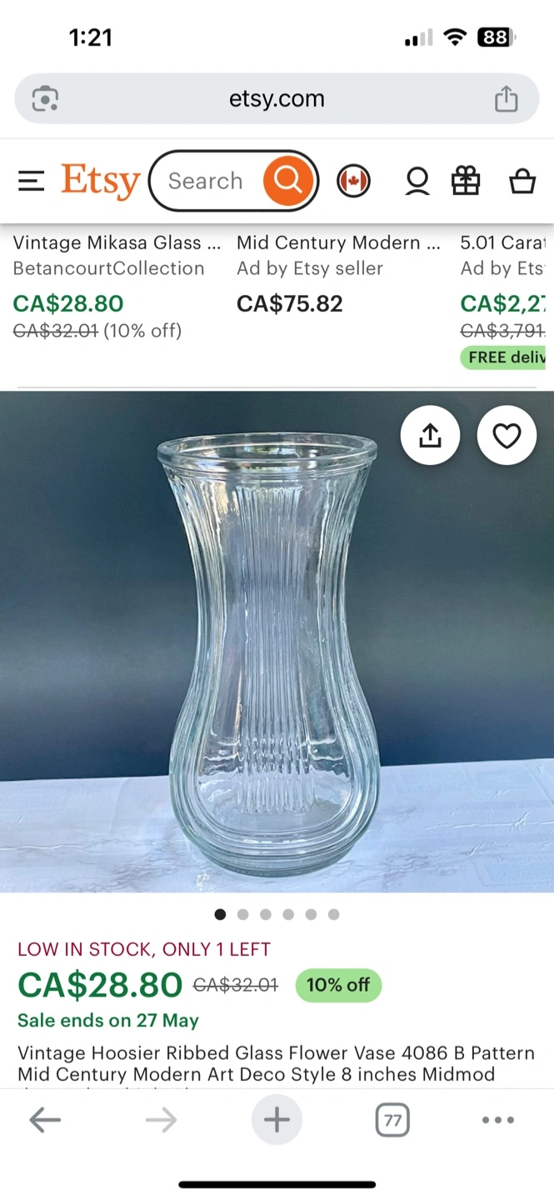Tap the camera lens search icon in address bar

[45, 99]
